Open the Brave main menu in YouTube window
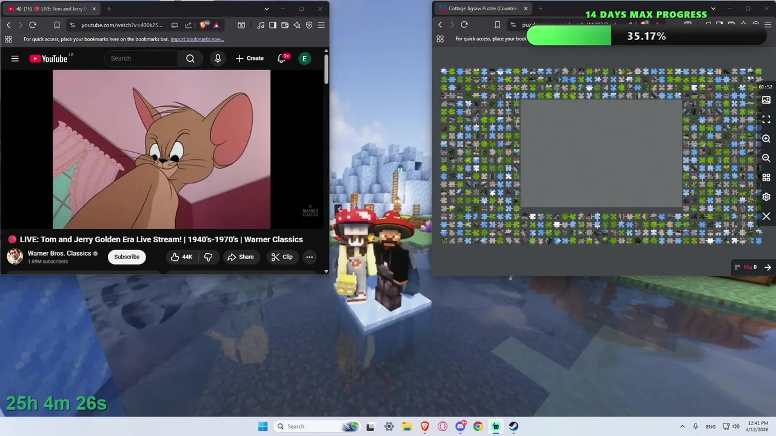 [x=321, y=25]
